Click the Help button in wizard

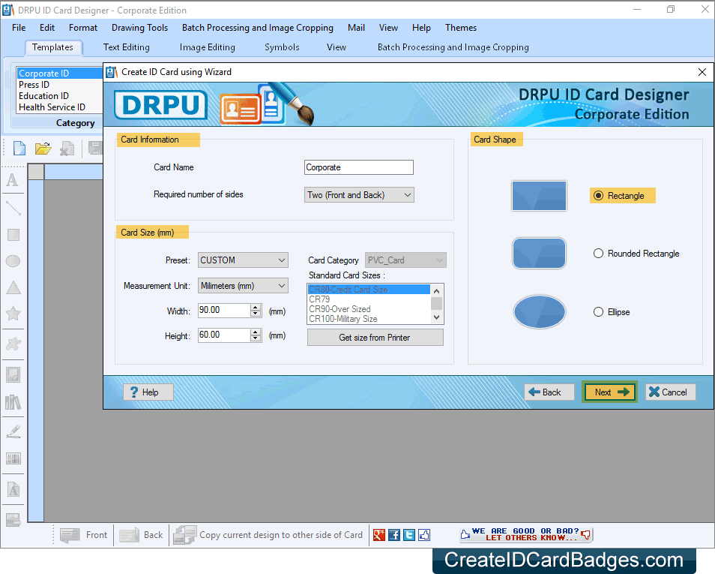[148, 392]
